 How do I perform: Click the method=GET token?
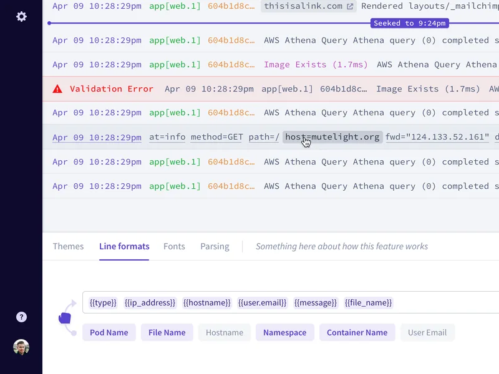pyautogui.click(x=216, y=137)
